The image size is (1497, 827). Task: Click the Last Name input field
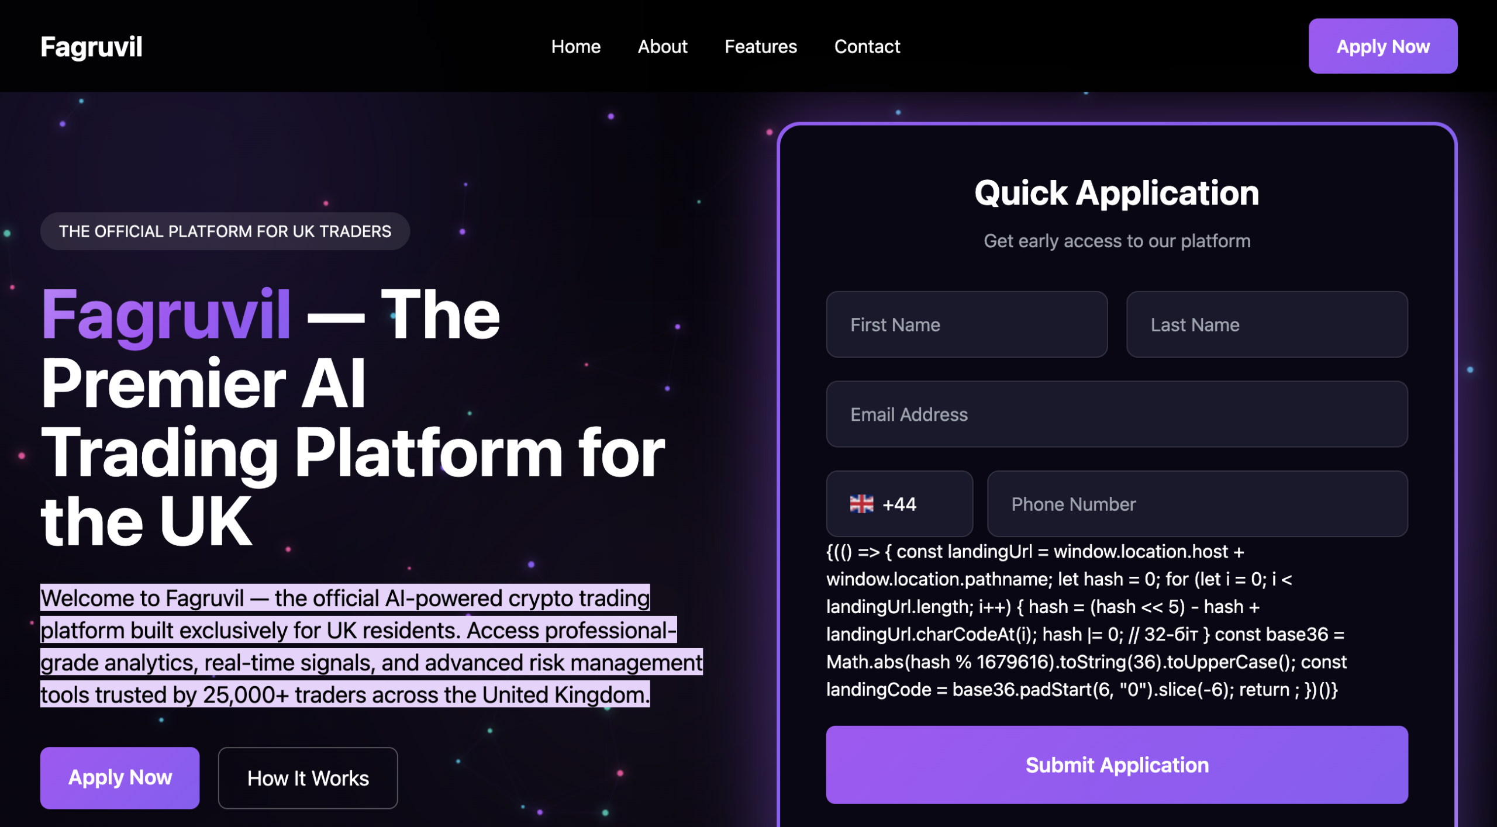pos(1266,324)
